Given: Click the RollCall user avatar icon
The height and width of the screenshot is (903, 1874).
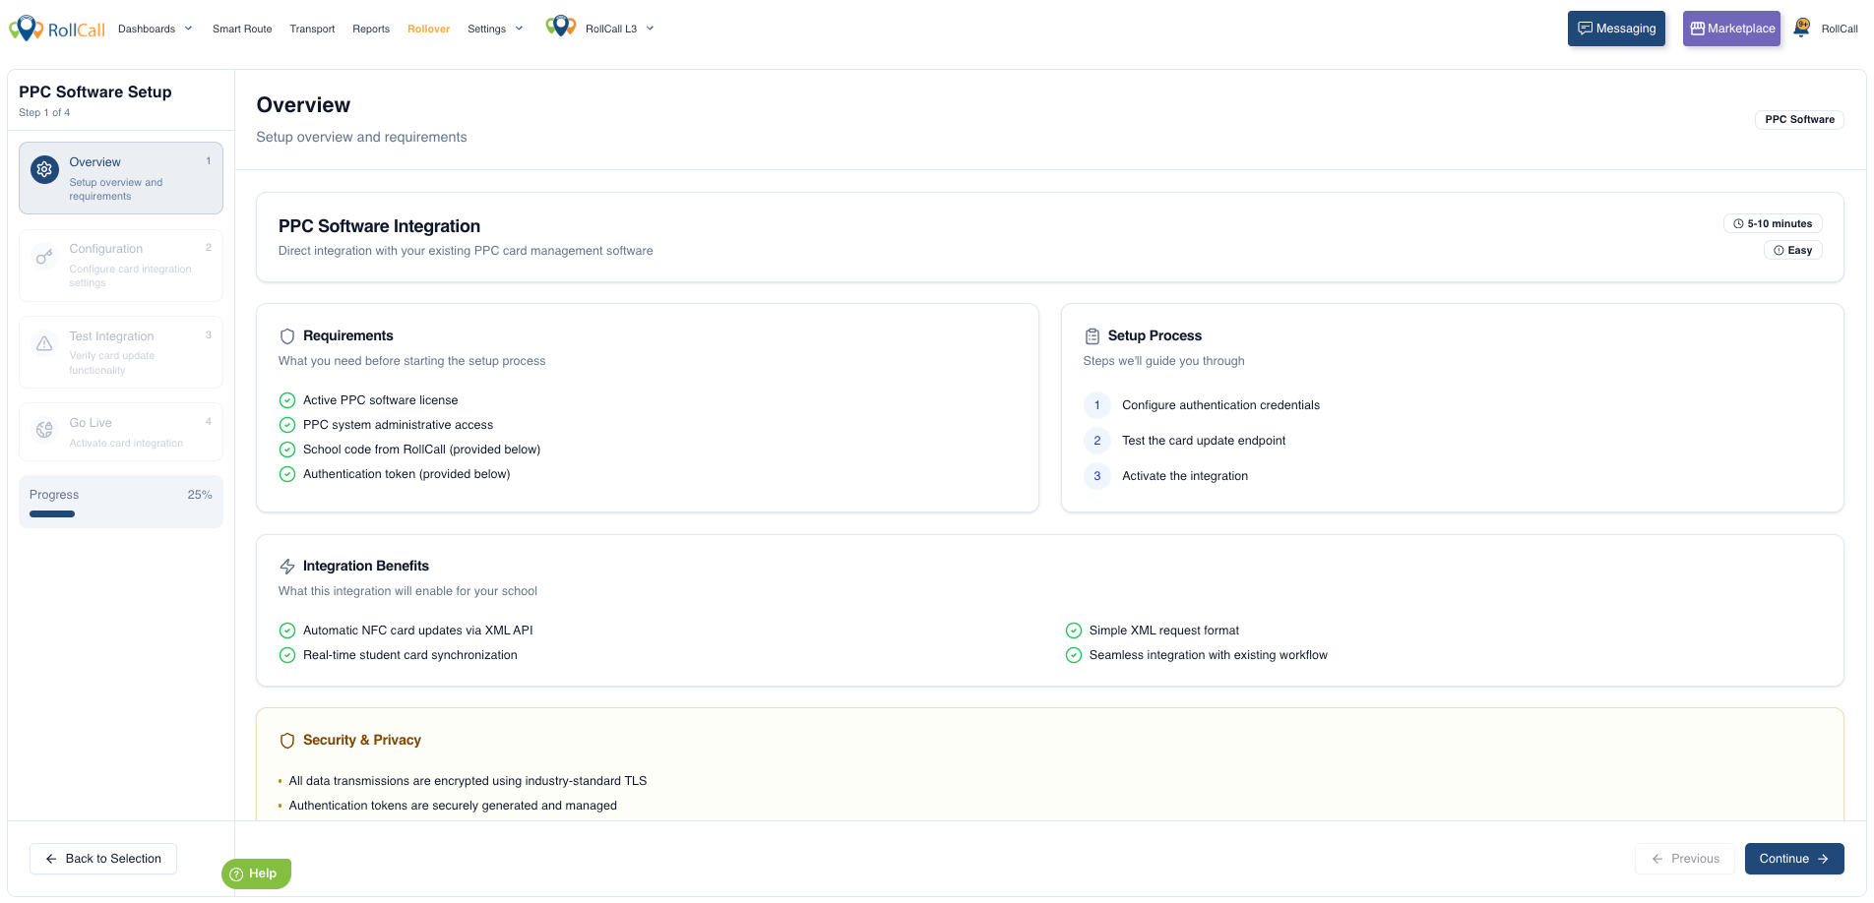Looking at the screenshot, I should (x=1801, y=28).
